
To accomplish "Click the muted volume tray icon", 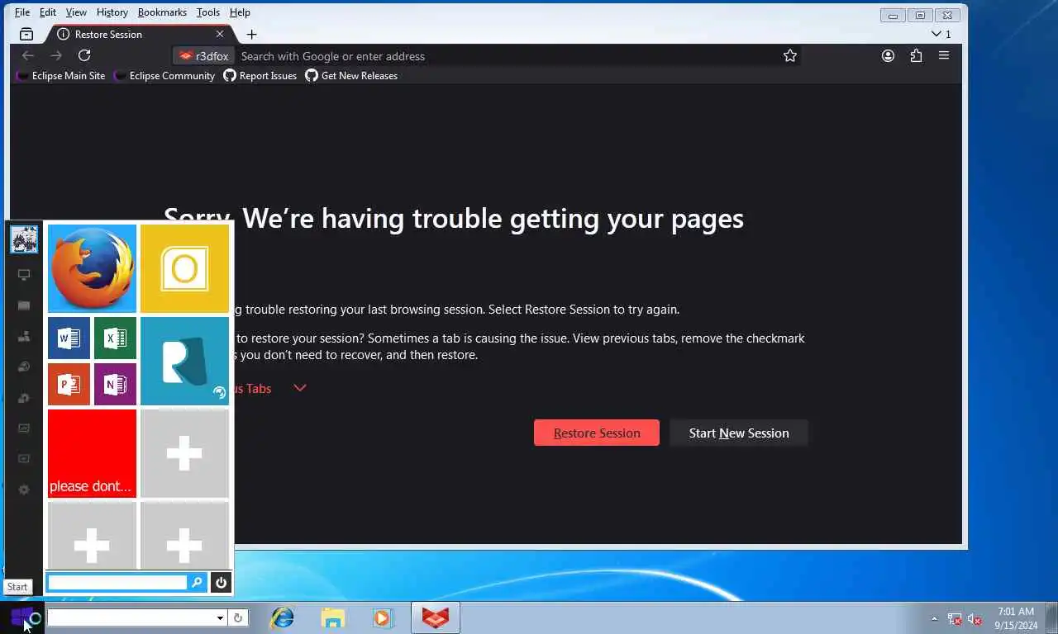I will [975, 618].
